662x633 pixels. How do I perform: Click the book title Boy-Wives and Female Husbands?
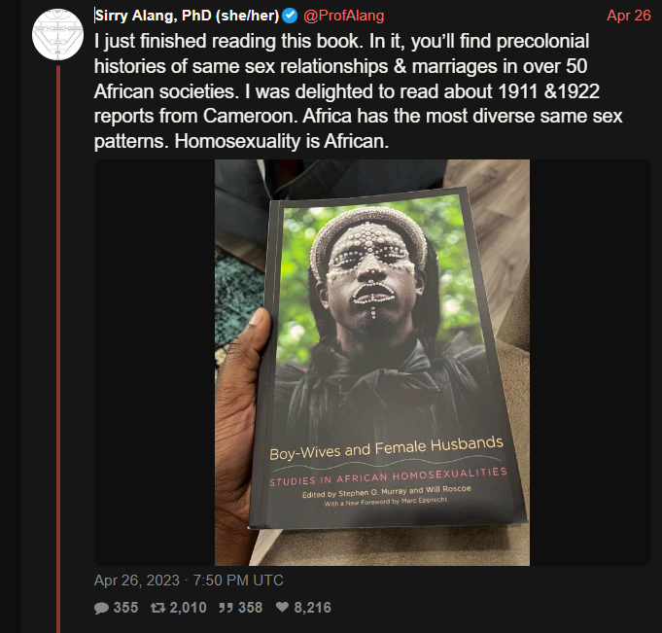pyautogui.click(x=386, y=448)
